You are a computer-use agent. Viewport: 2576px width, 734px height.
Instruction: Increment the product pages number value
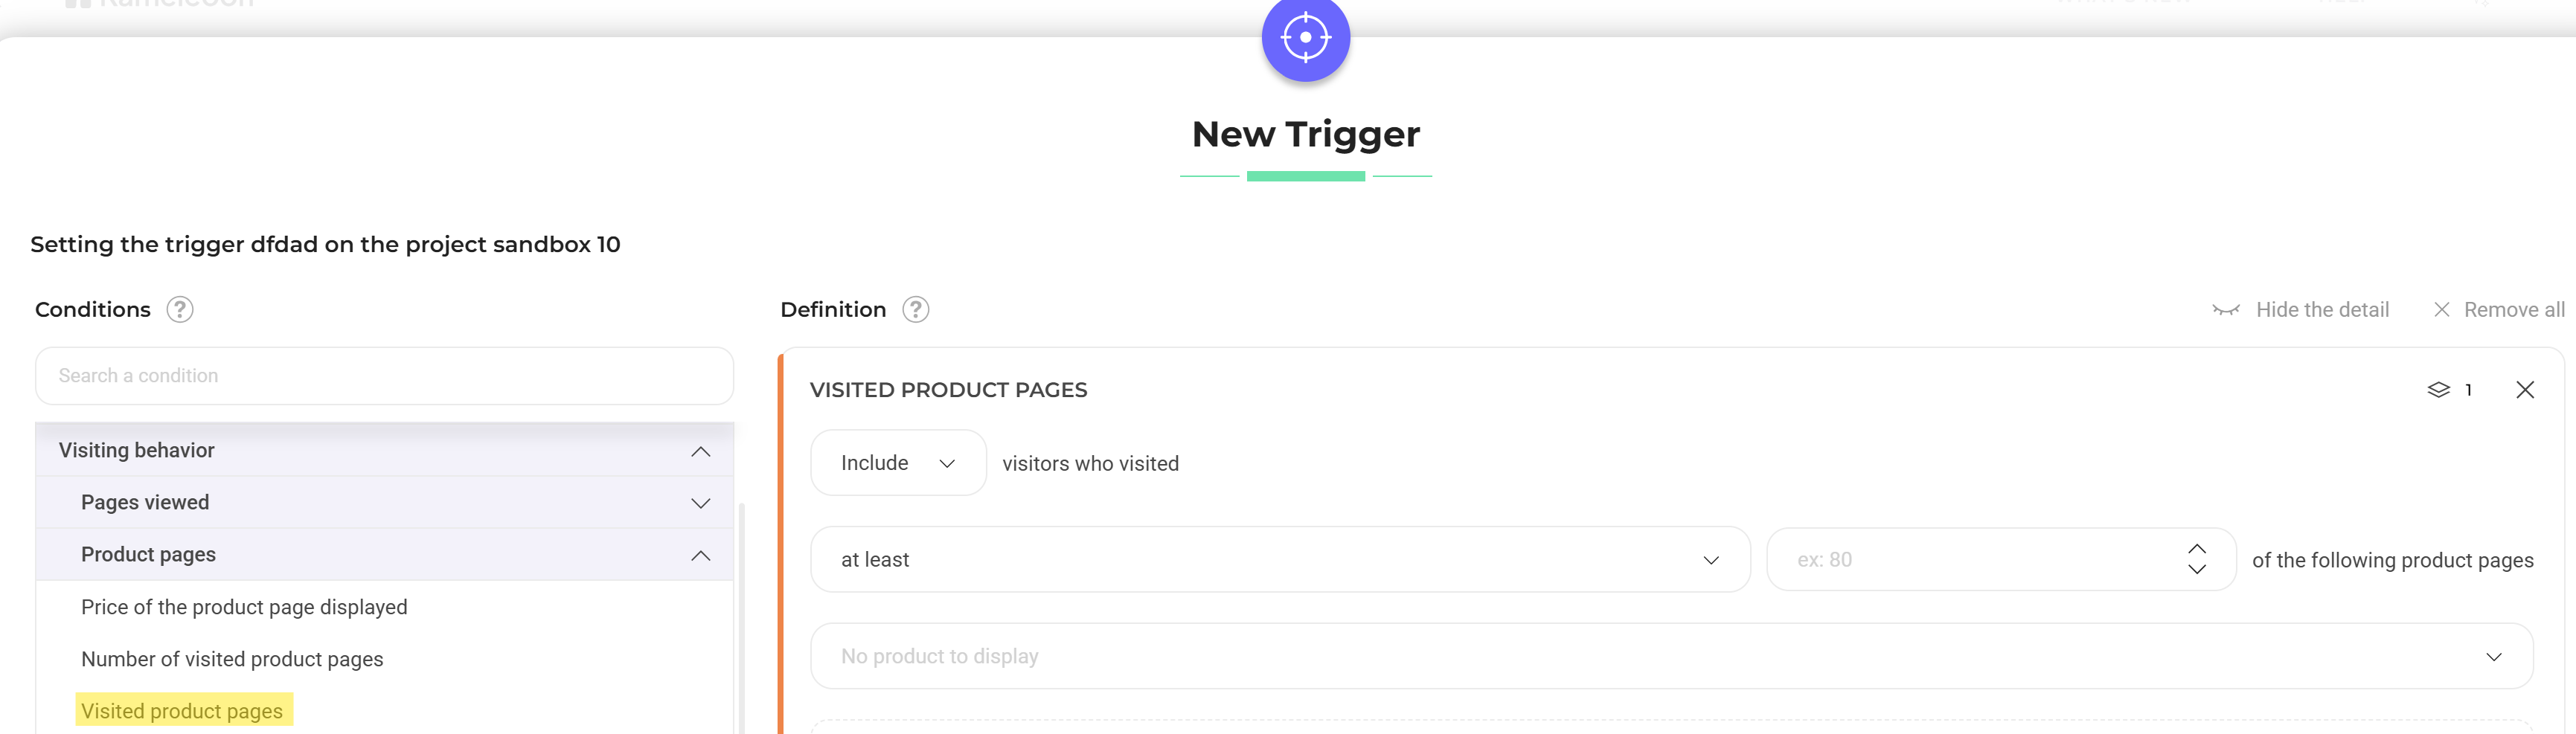coord(2196,549)
